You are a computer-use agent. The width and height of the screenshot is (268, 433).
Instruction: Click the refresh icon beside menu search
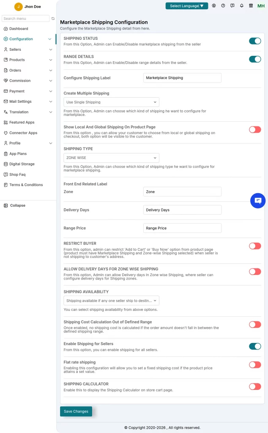[53, 19]
